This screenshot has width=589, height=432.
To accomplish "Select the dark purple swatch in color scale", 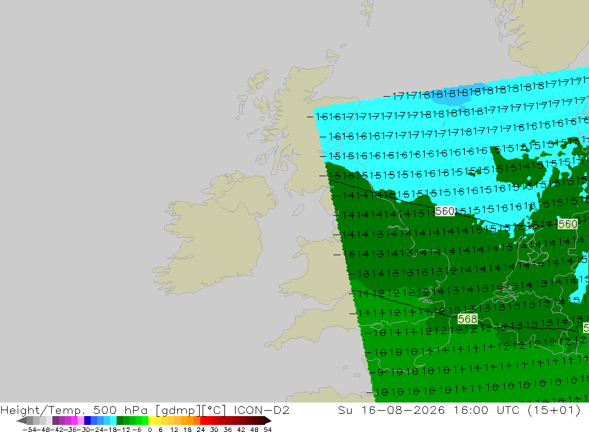I will pos(55,420).
